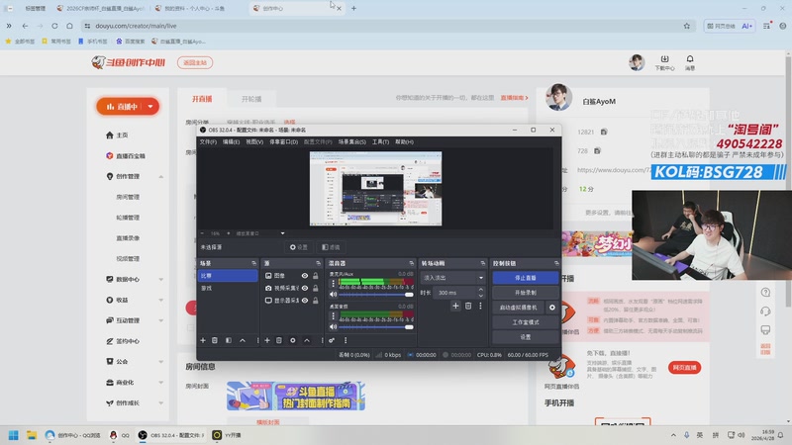Increase transition duration with 300 ms stepper

tap(480, 290)
